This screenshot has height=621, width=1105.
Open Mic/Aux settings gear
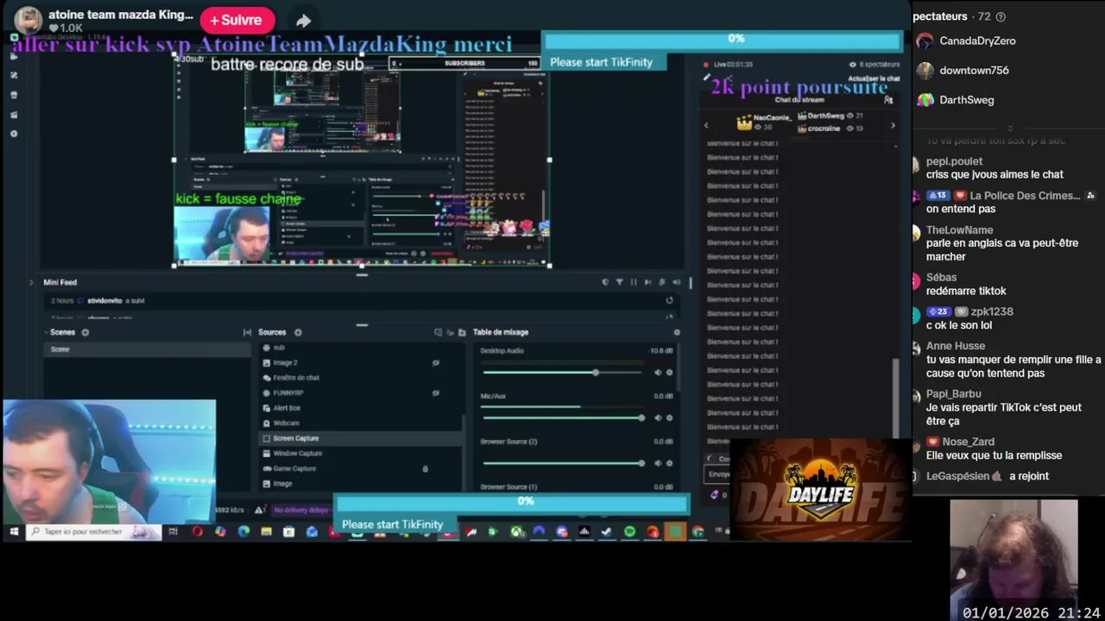click(x=669, y=417)
